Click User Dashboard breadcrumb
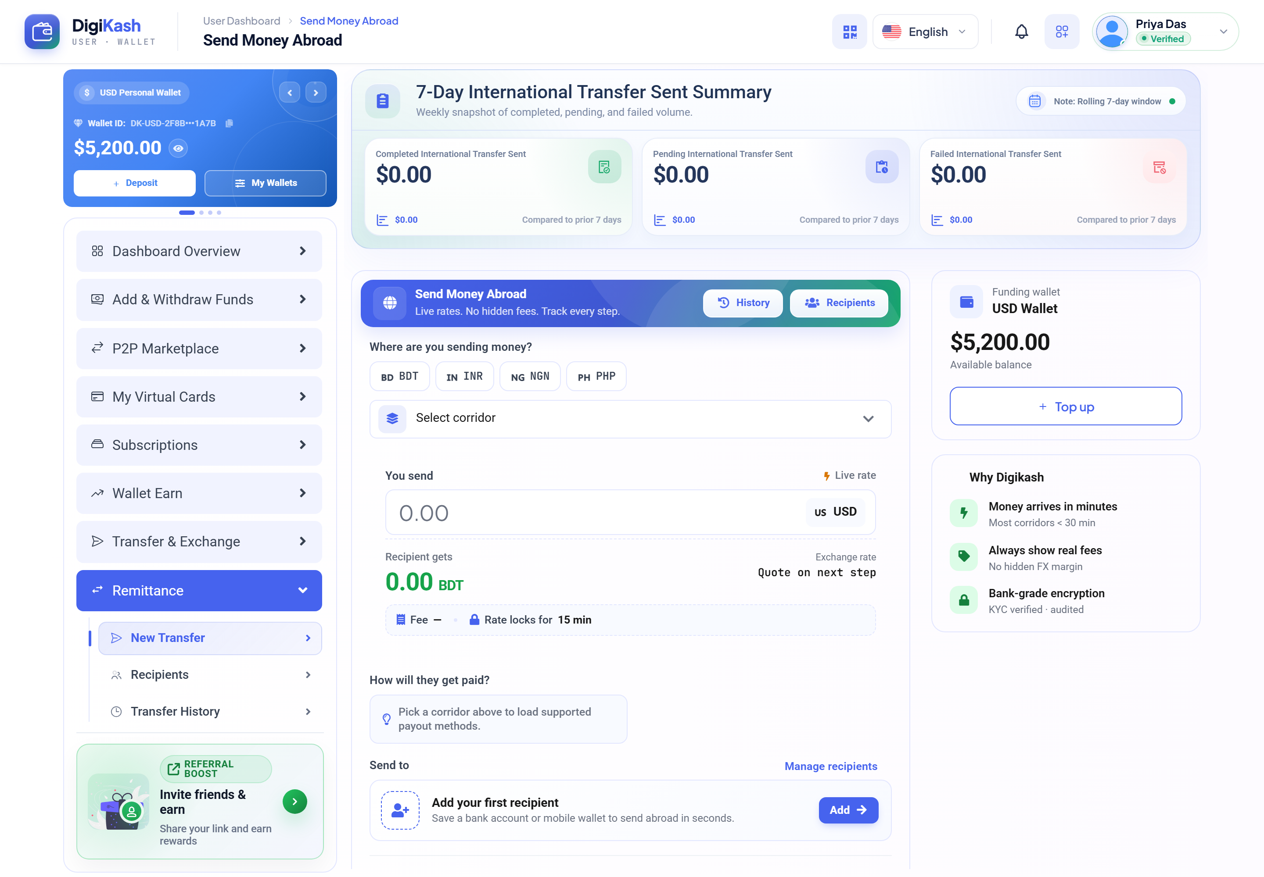Viewport: 1264px width, 877px height. [x=241, y=21]
